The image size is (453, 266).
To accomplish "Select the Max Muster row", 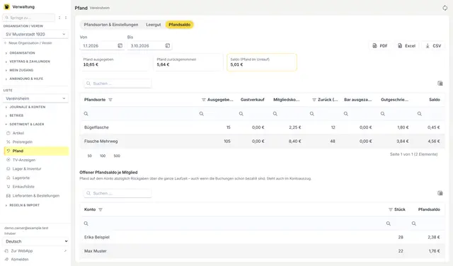I will tap(262, 251).
